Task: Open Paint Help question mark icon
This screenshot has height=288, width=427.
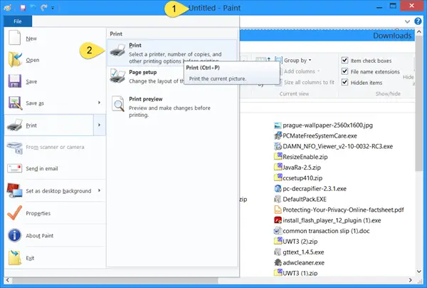Action: (x=418, y=21)
